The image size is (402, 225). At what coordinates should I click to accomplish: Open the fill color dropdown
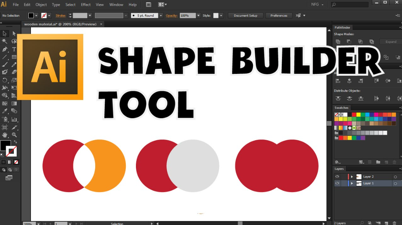click(x=36, y=16)
